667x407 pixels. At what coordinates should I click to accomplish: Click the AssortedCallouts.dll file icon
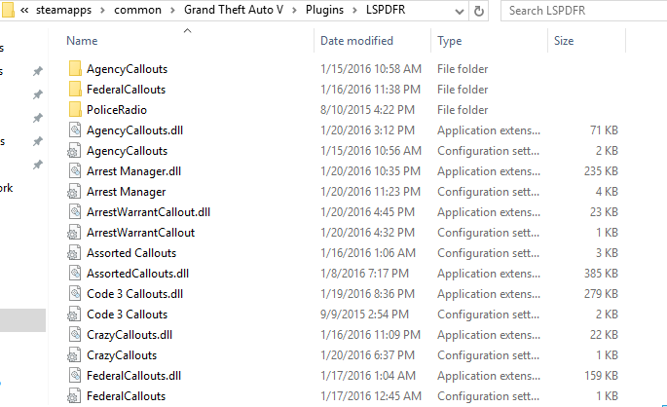tap(75, 273)
